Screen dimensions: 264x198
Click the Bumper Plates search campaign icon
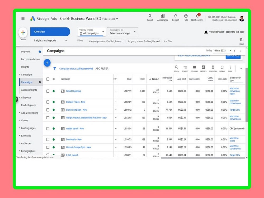pyautogui.click(x=63, y=102)
